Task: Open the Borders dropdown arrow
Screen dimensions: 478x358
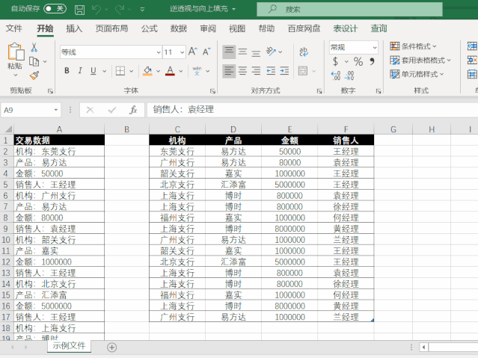Action: point(132,71)
